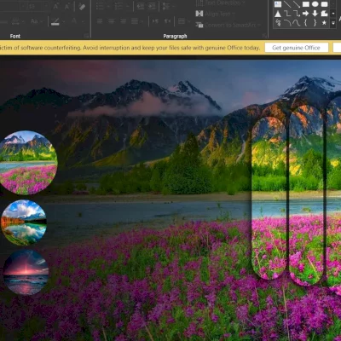
Task: Choose the text box shape icon
Action: [278, 4]
